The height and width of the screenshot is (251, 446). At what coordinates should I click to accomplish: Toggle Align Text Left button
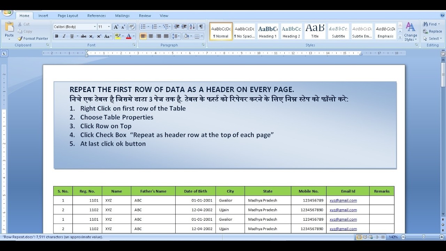point(143,36)
